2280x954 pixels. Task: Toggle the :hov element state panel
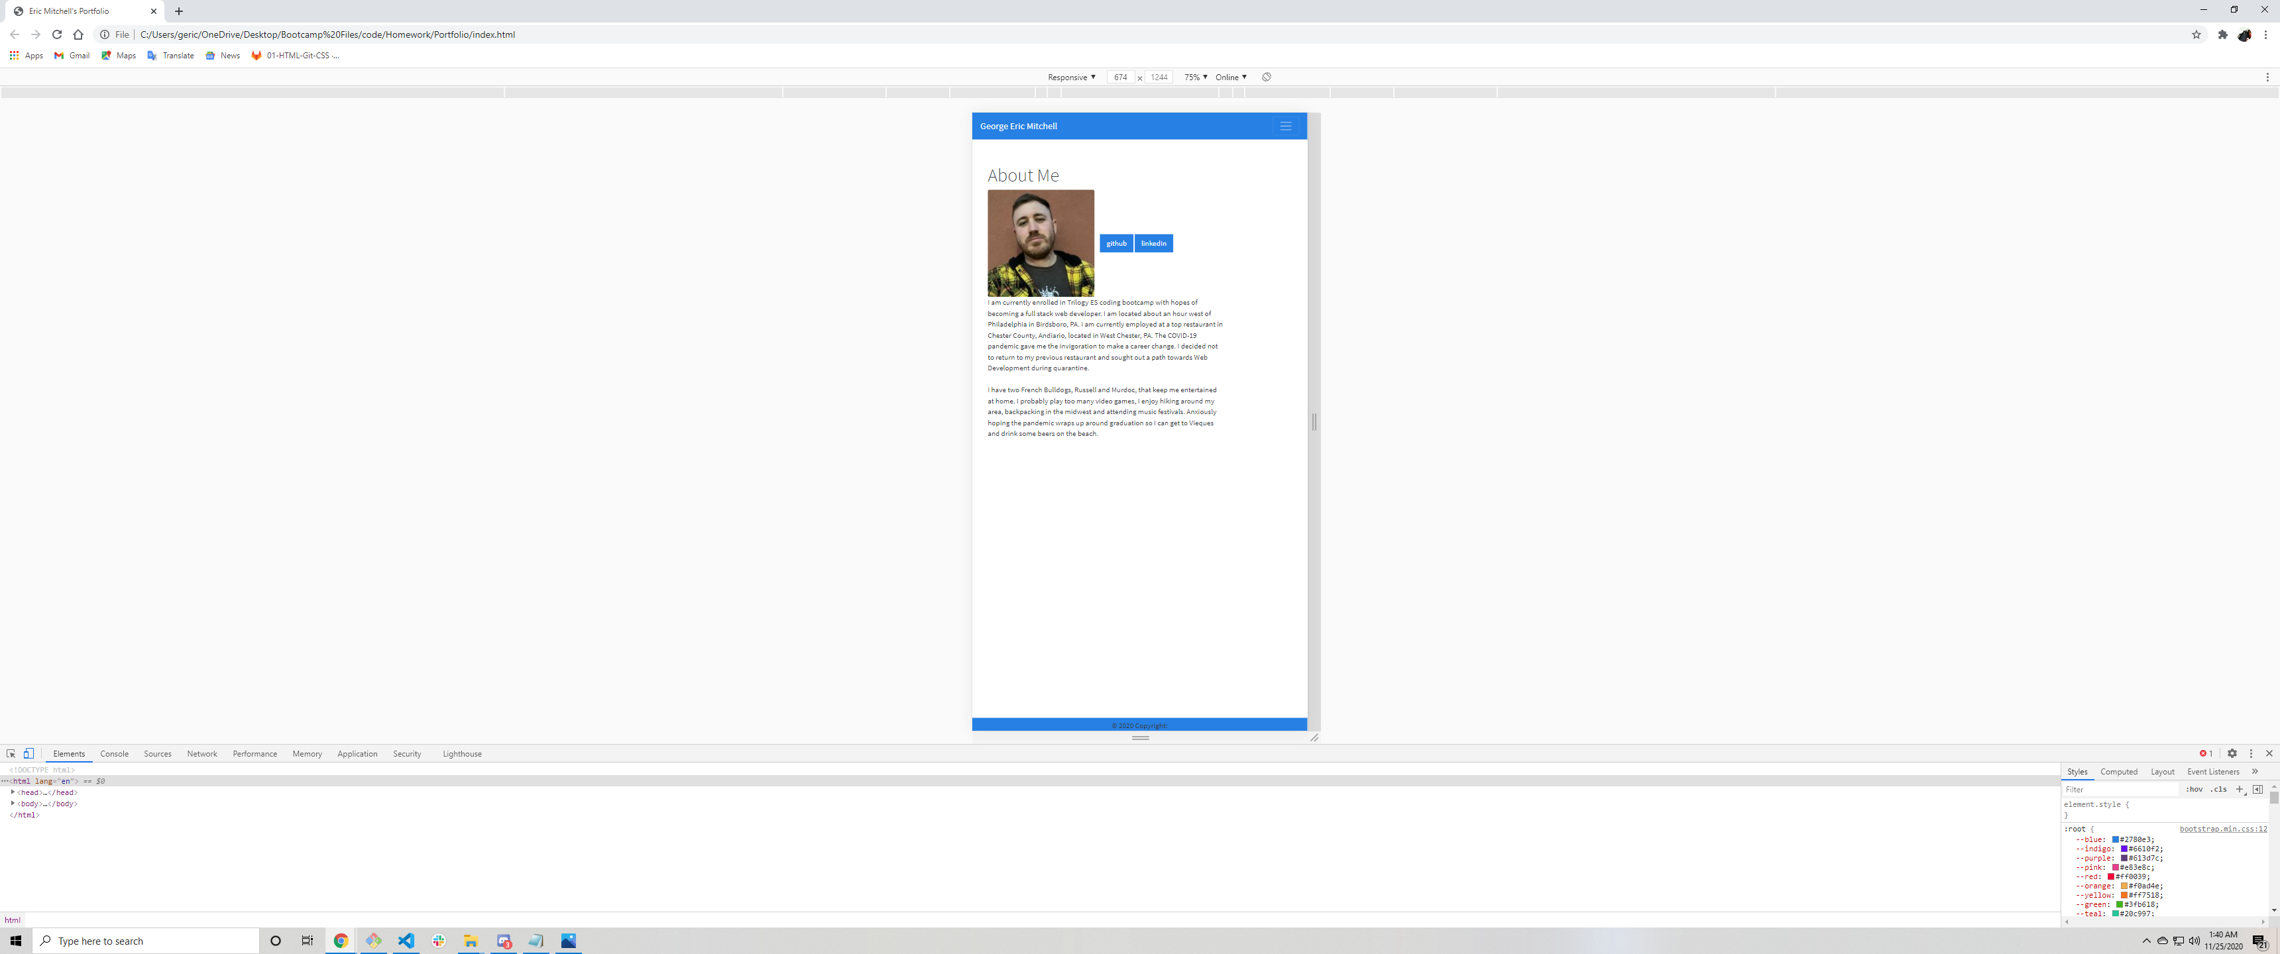click(x=2194, y=788)
